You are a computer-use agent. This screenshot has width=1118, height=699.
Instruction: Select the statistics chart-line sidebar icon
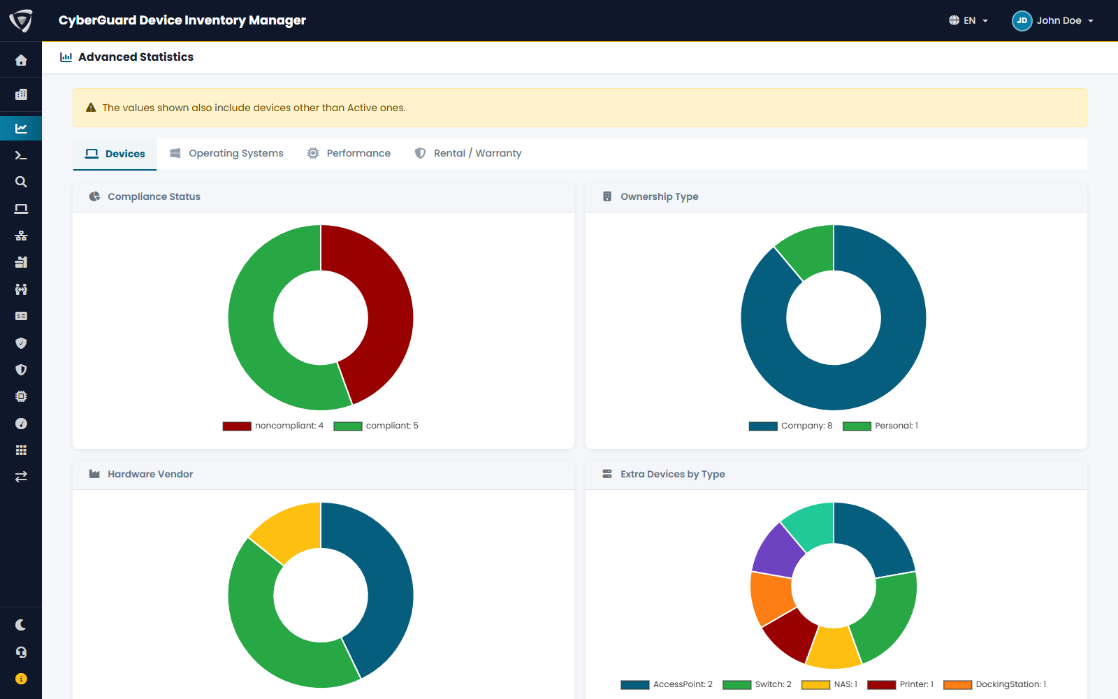[x=21, y=129]
